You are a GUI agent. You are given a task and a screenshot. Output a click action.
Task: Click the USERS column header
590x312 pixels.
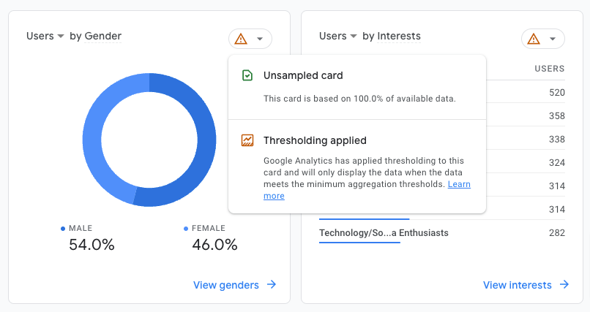pyautogui.click(x=549, y=69)
